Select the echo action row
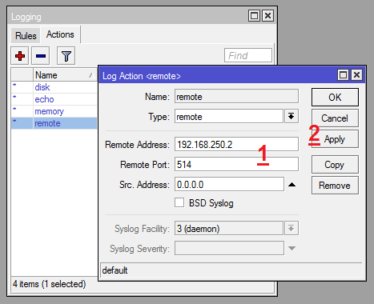374x304 pixels. (x=54, y=99)
